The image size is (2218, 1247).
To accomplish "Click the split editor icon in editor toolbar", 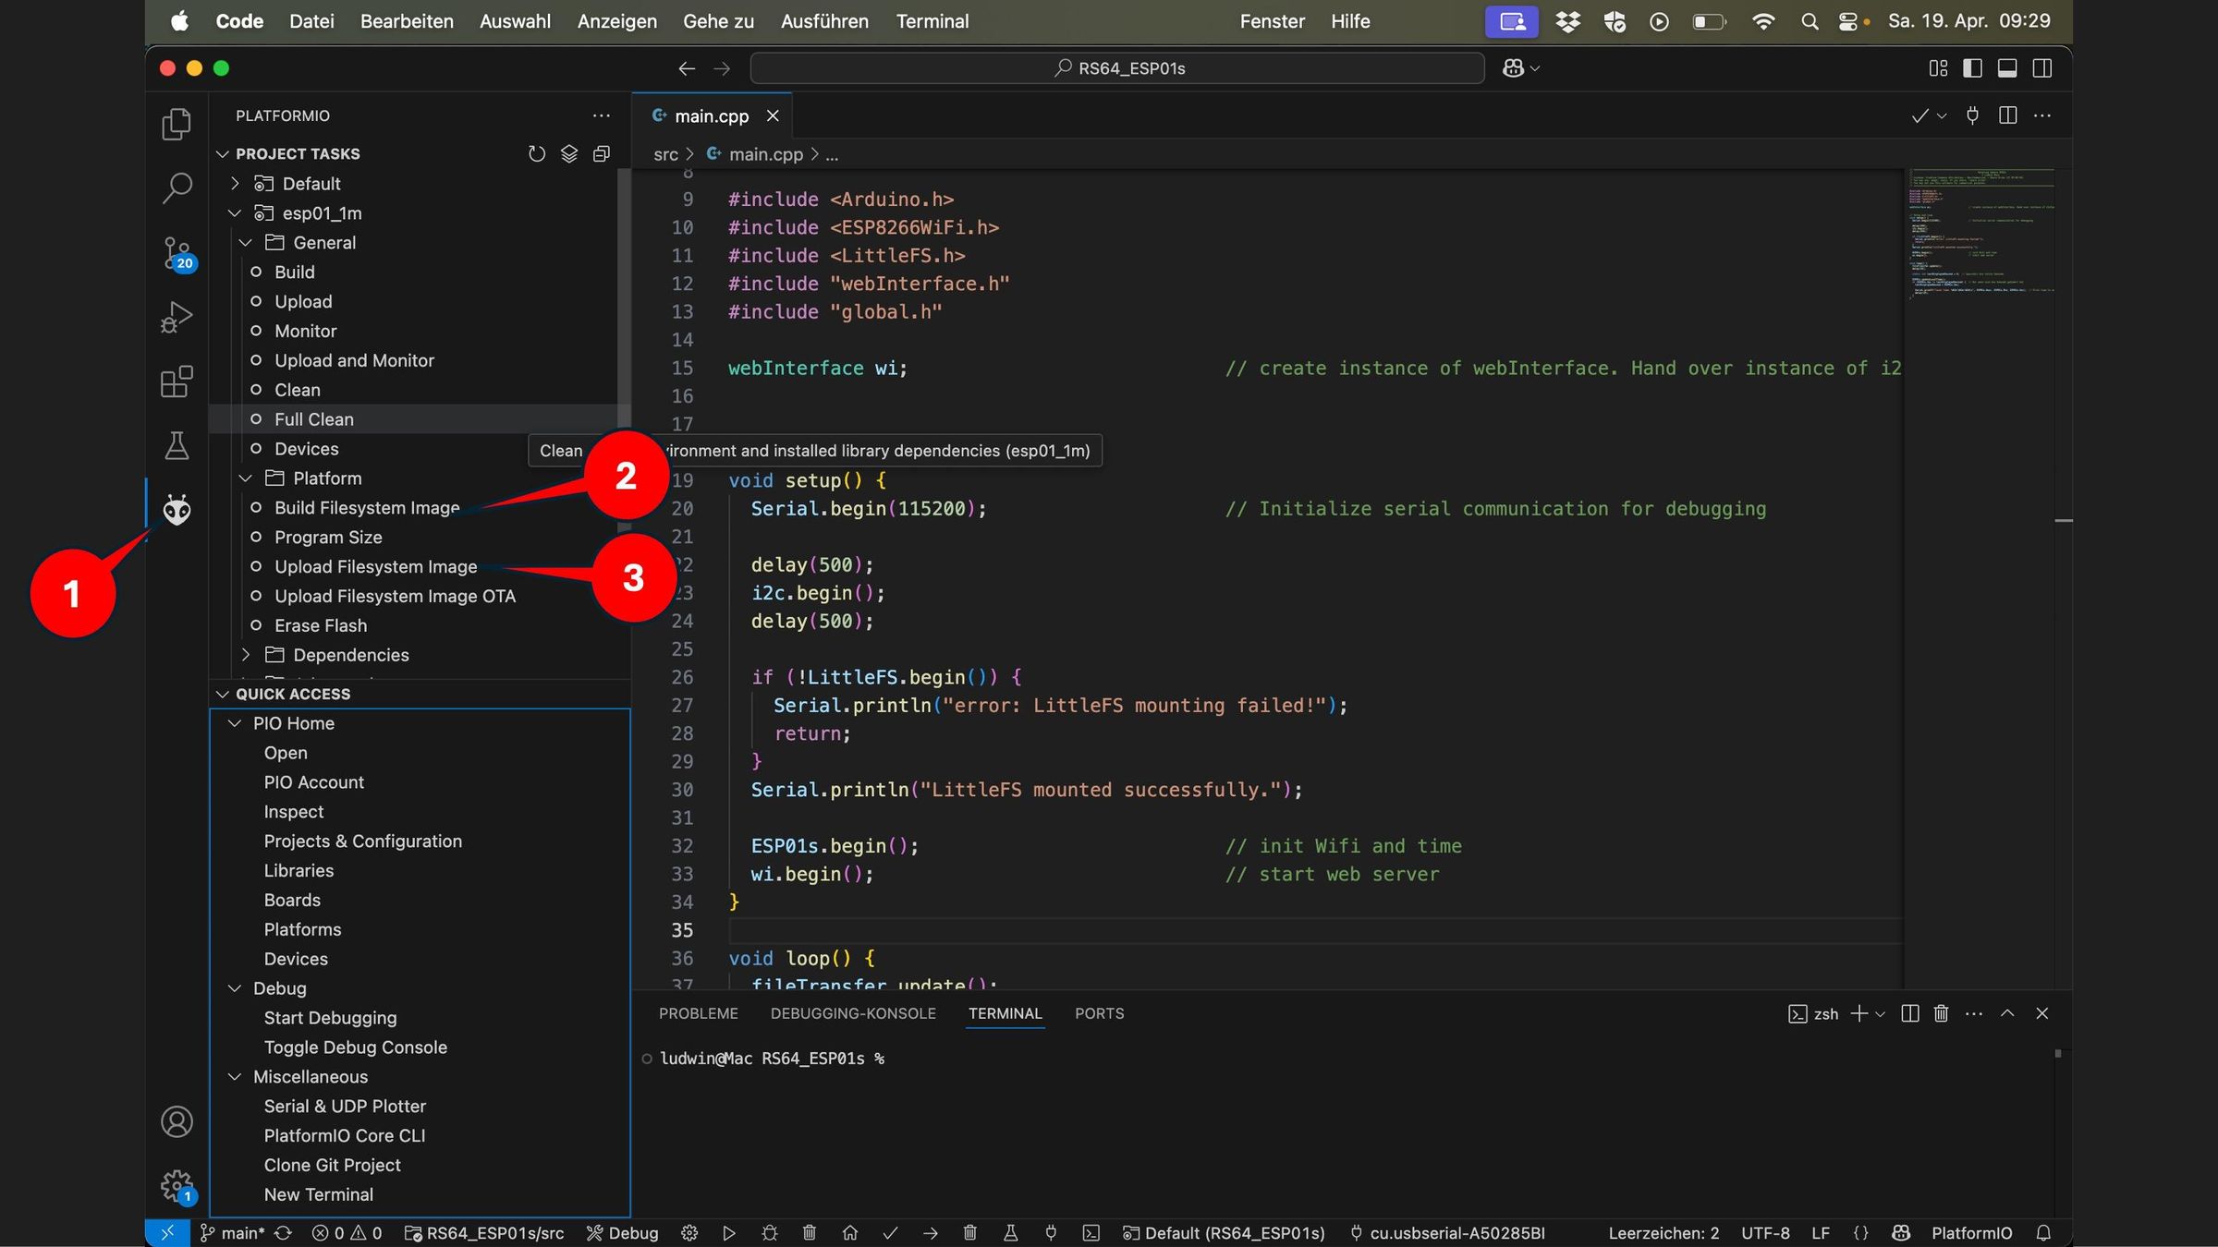I will coord(2007,115).
